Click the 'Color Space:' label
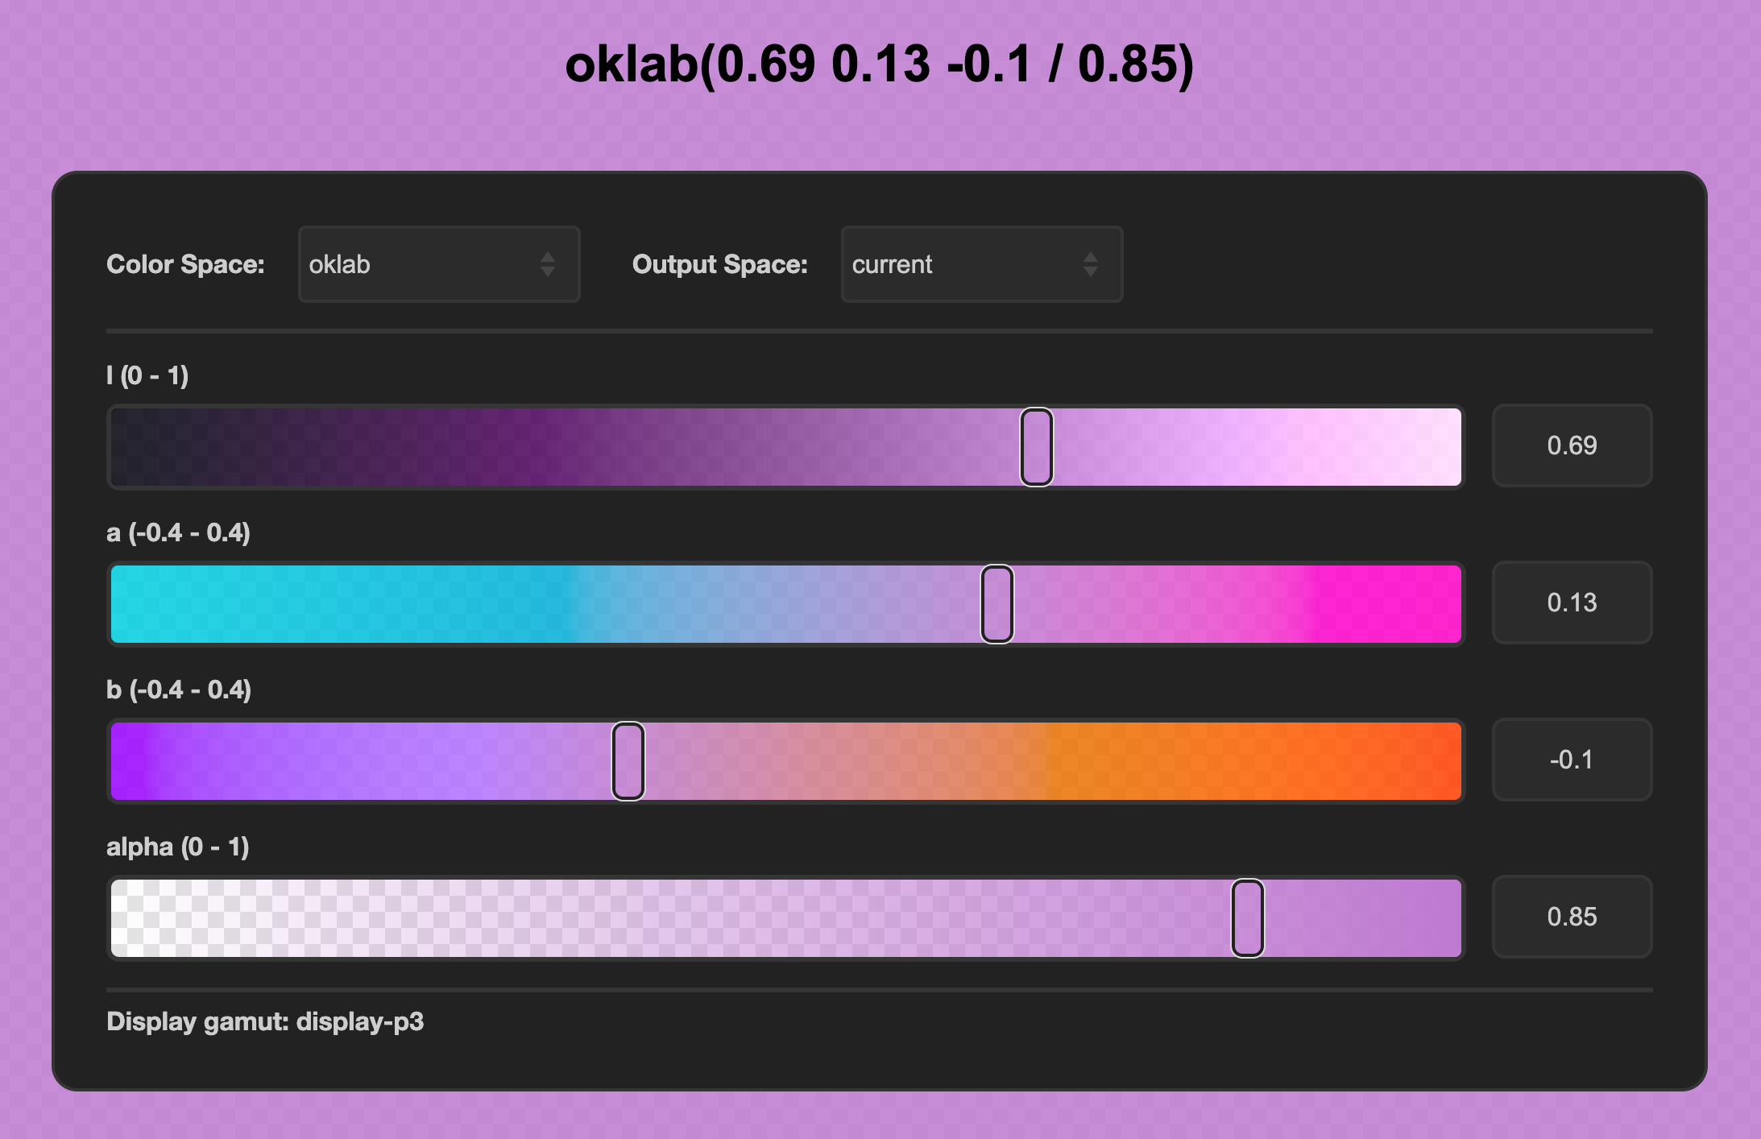 point(185,264)
